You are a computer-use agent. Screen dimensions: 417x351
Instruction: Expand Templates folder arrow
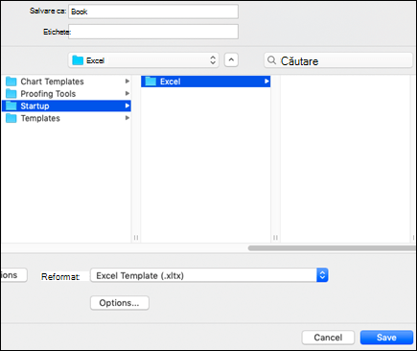point(127,118)
